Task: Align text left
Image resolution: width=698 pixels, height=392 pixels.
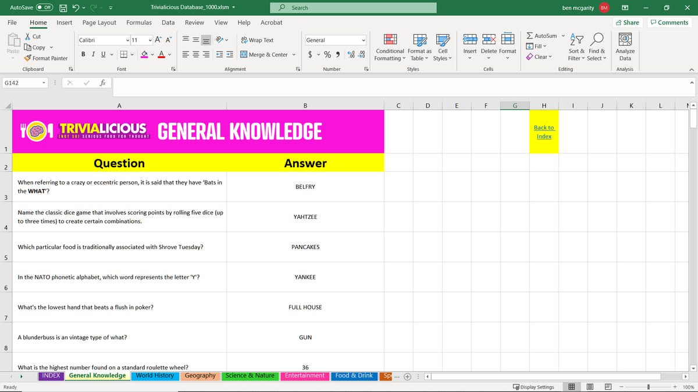Action: pos(186,55)
